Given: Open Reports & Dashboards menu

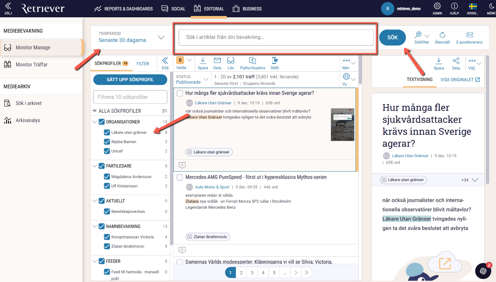Looking at the screenshot, I should point(123,9).
